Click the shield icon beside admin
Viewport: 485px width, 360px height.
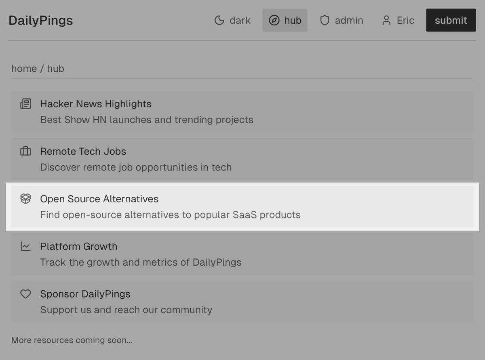click(x=325, y=20)
